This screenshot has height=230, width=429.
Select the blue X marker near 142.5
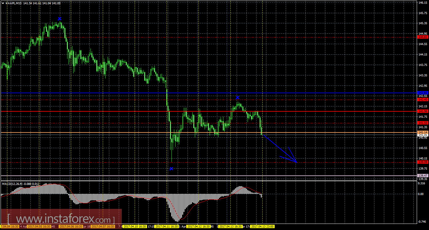click(x=238, y=98)
